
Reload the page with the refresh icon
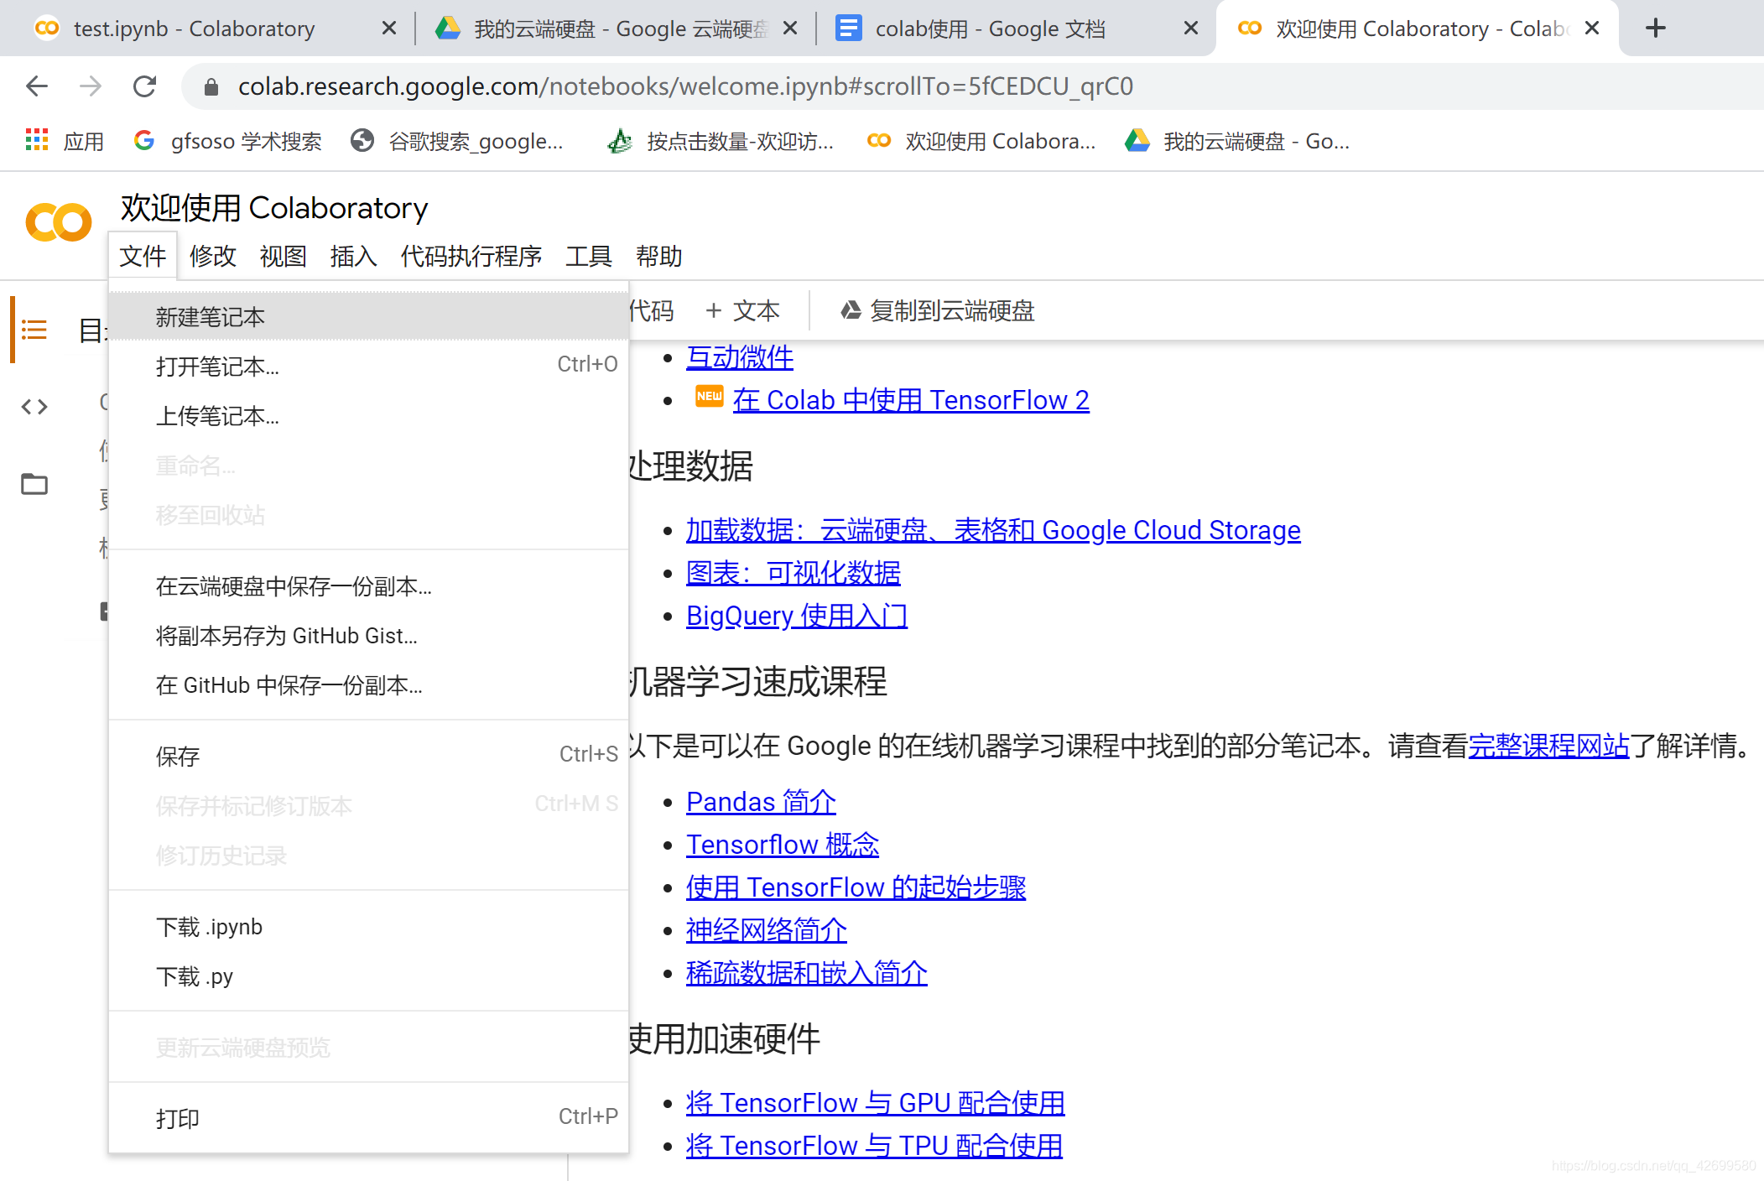pos(144,86)
